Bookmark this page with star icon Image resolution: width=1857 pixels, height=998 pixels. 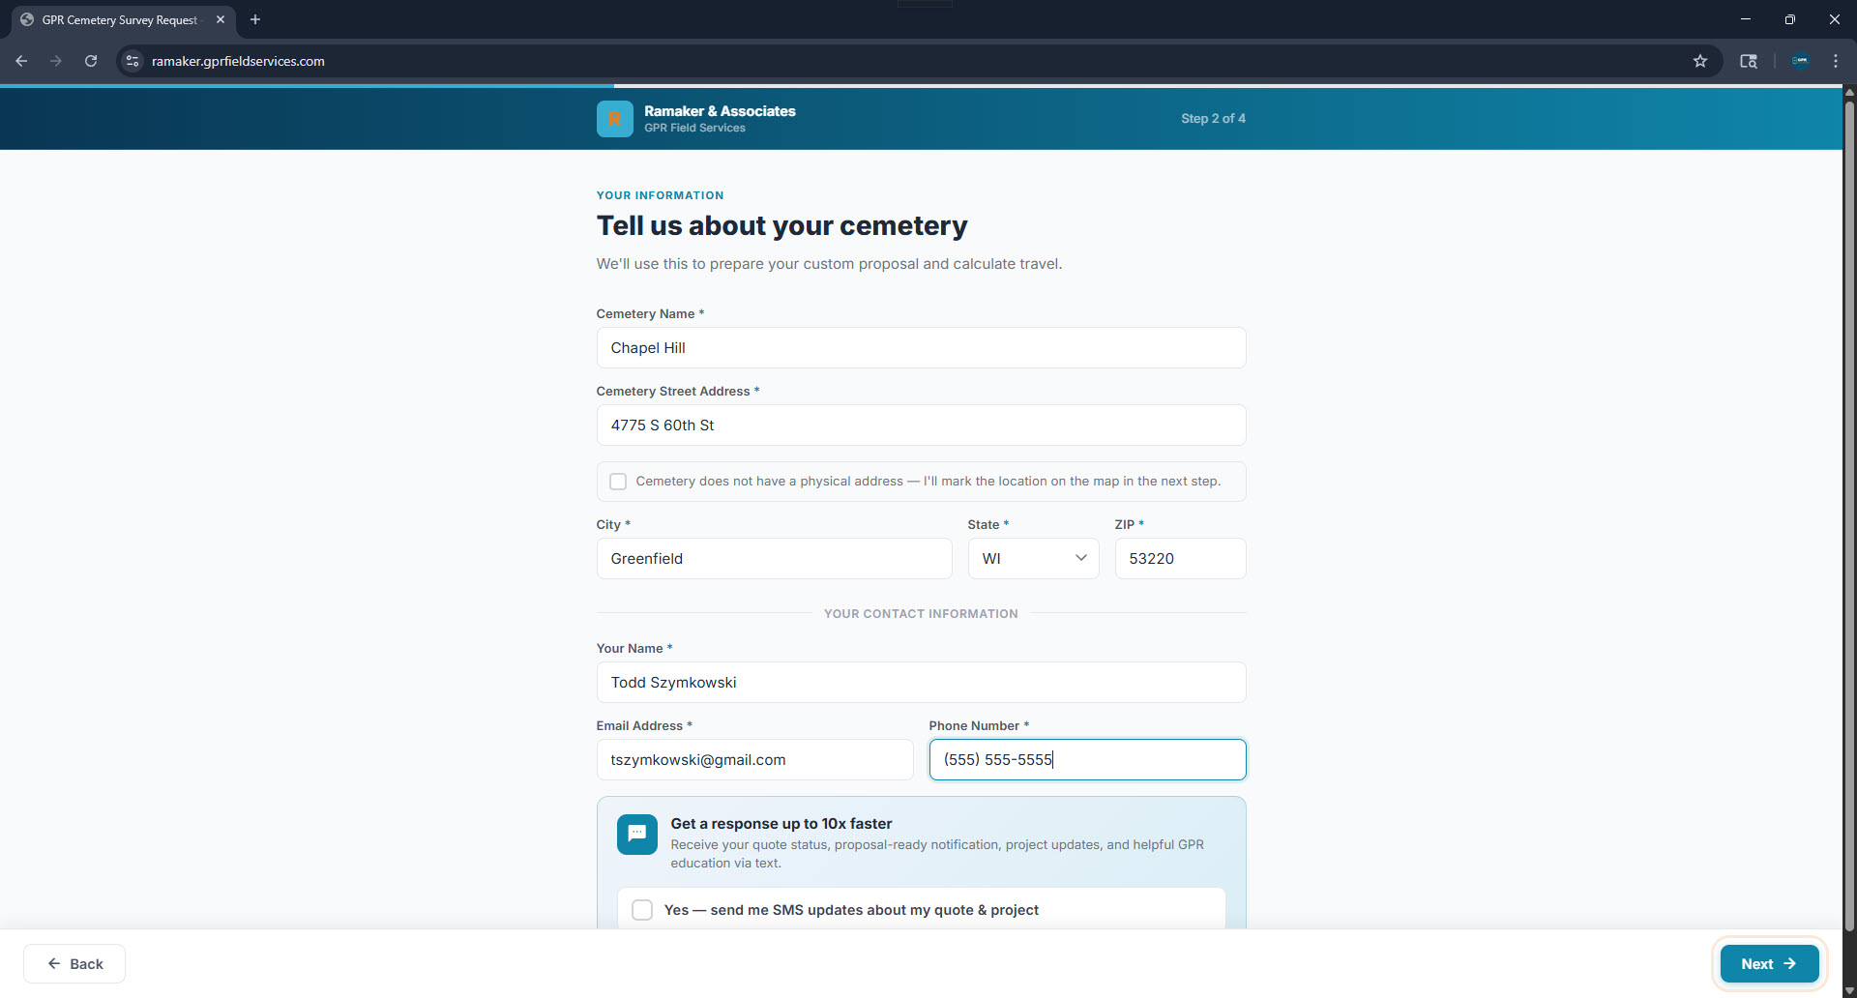tap(1699, 61)
